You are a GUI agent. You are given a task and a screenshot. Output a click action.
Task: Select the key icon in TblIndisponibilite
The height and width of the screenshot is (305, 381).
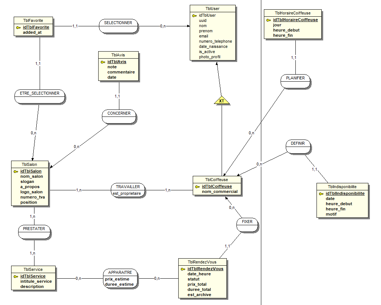[x=321, y=194]
